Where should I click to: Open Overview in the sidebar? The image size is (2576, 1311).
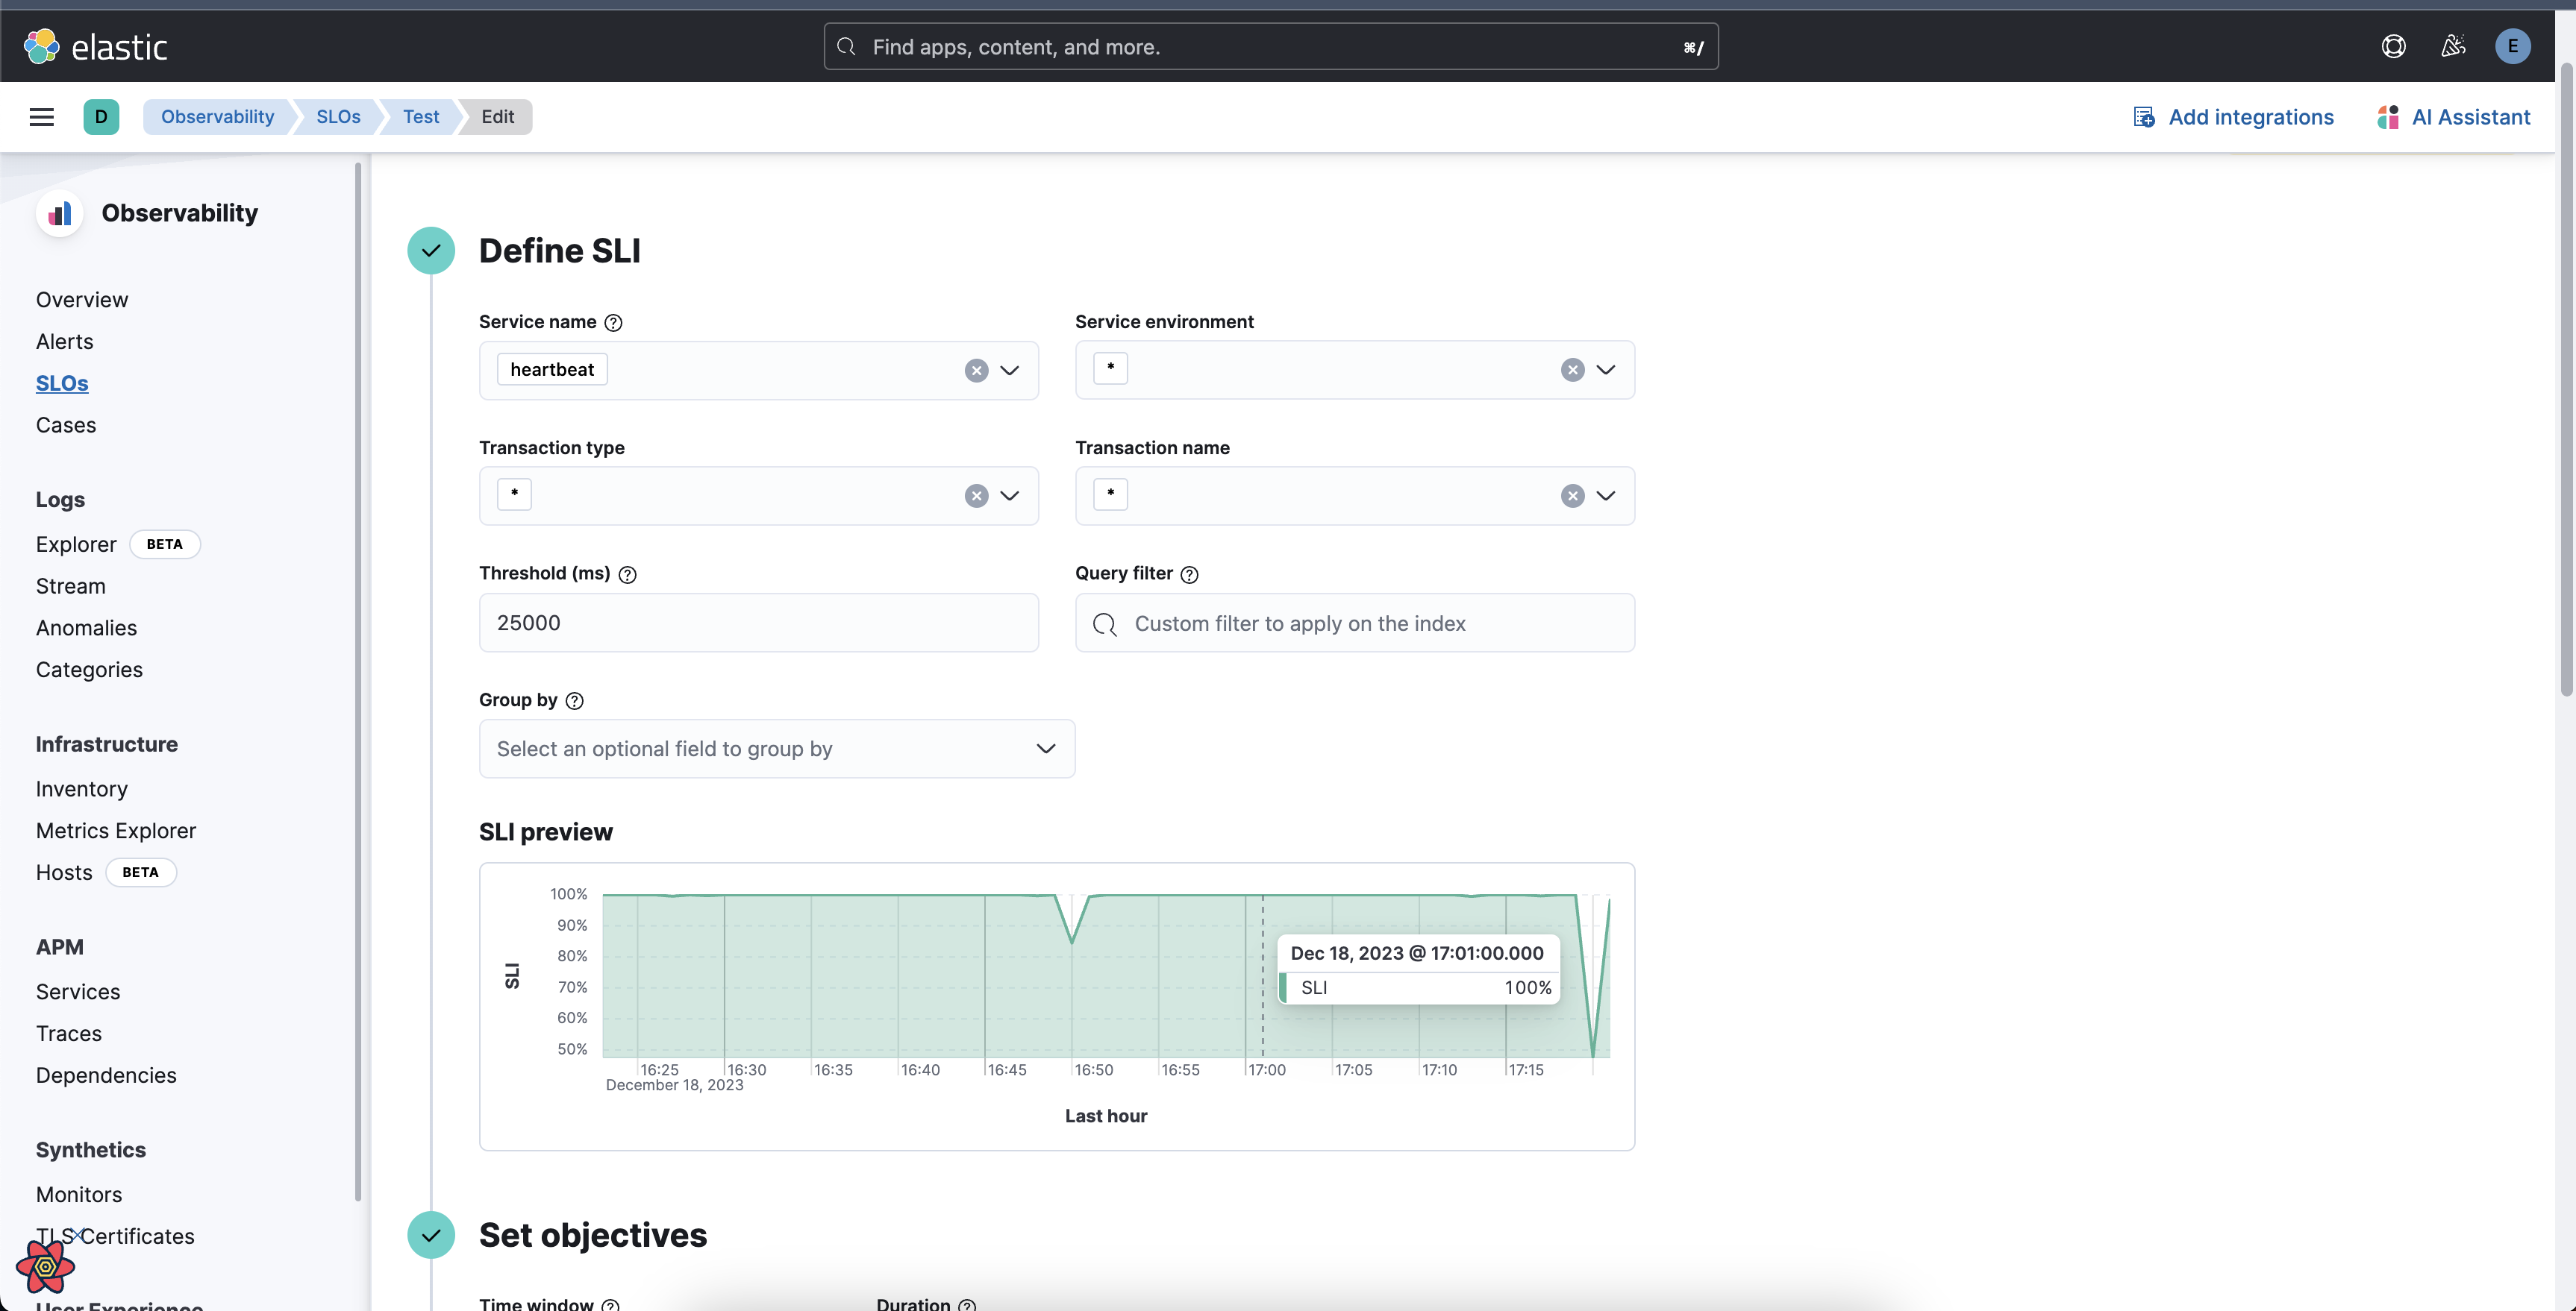[x=82, y=300]
